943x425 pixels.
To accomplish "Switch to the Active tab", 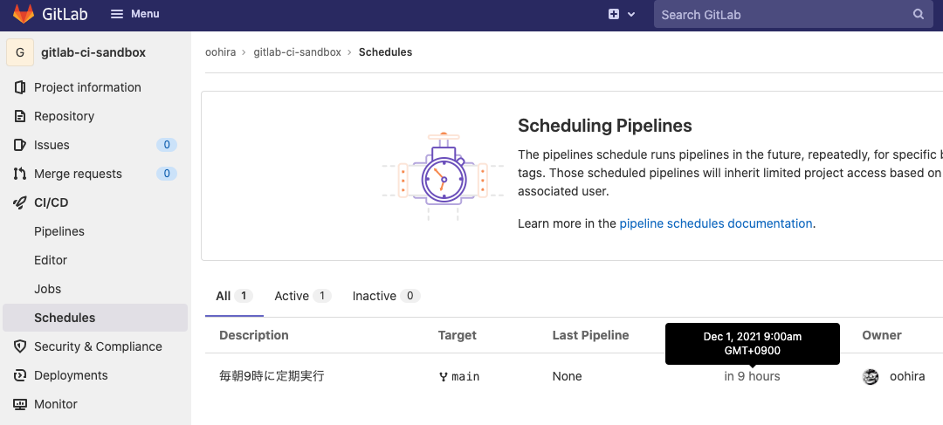I will [292, 296].
